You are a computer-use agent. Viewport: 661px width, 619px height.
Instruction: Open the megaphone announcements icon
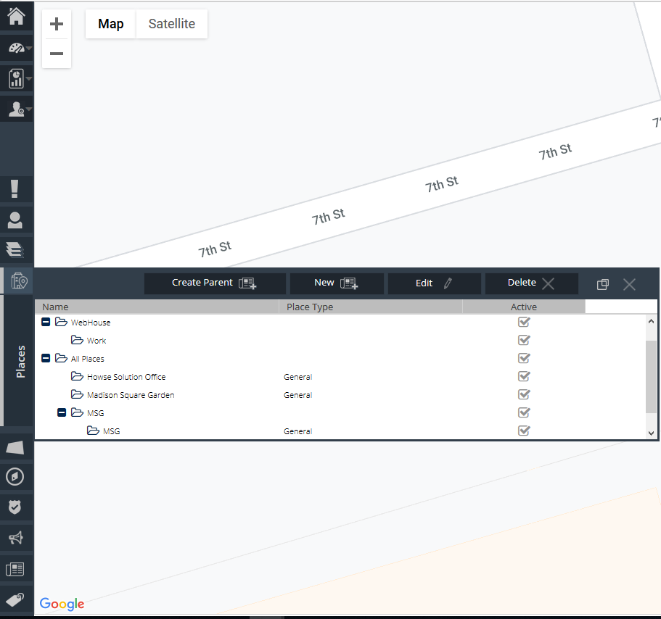[x=15, y=538]
